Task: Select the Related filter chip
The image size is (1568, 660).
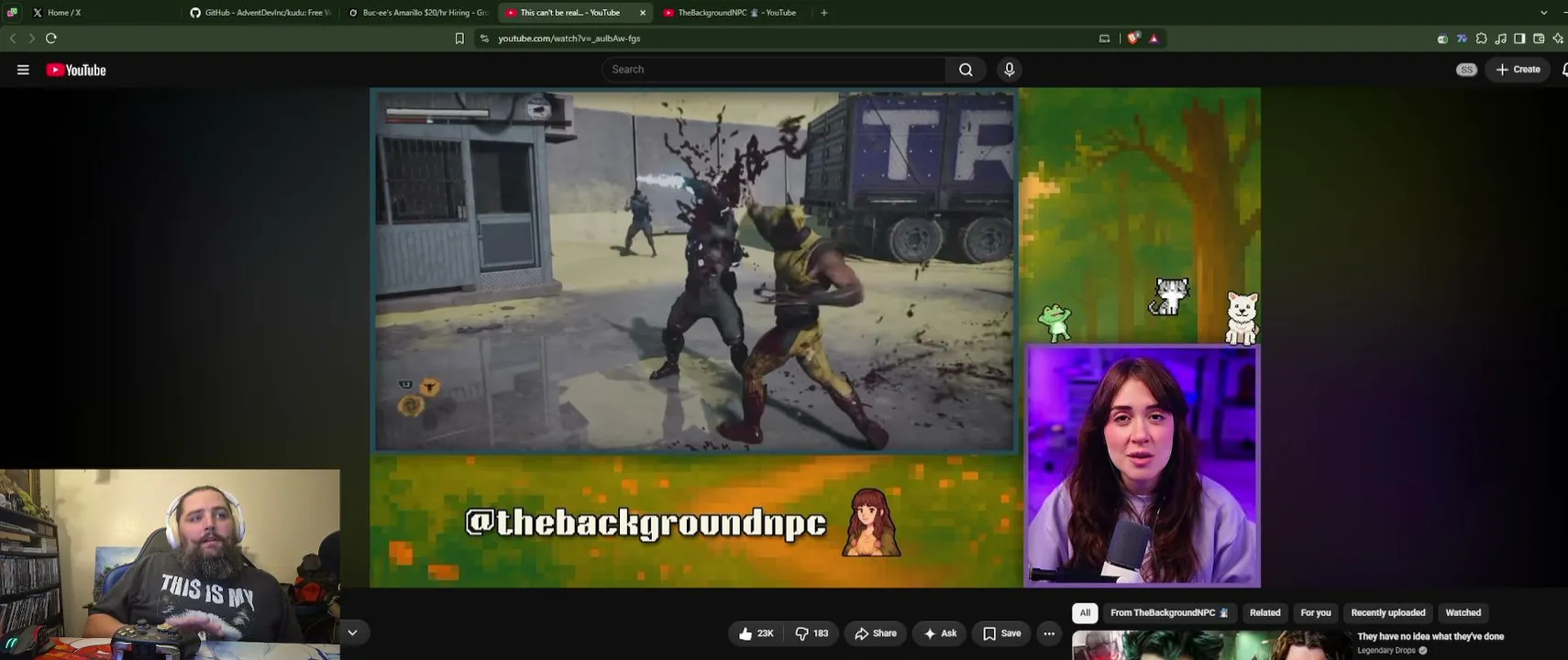Action: 1264,613
